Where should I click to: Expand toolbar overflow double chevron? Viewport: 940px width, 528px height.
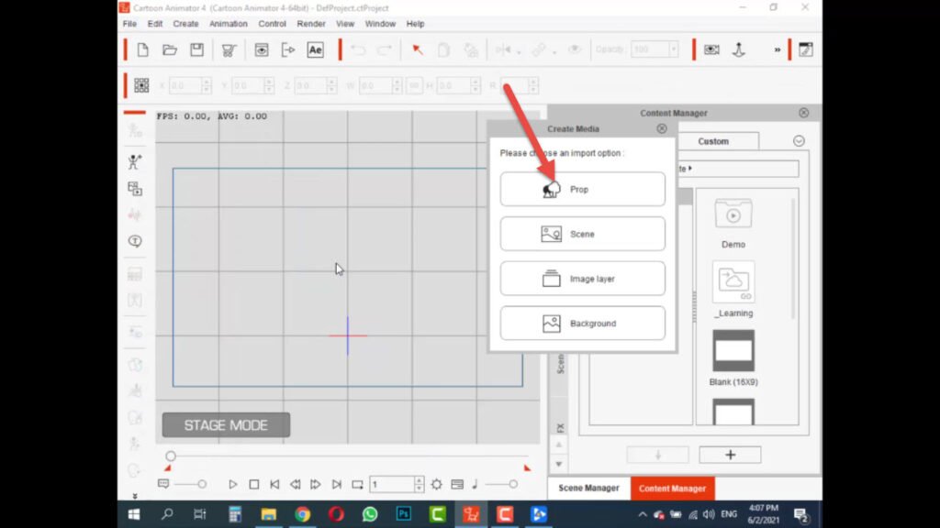[x=778, y=49]
